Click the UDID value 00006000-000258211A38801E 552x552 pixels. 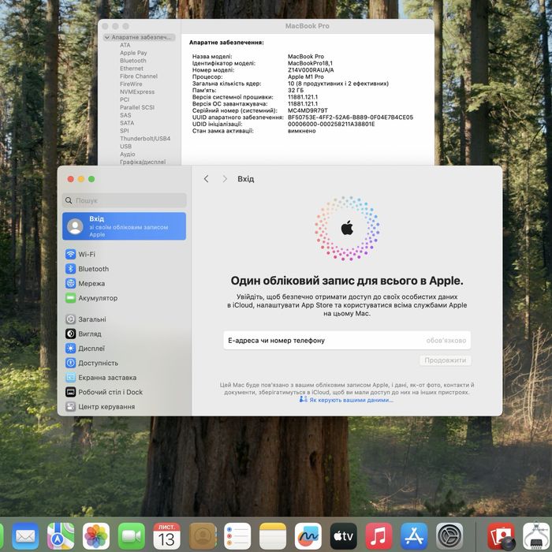pyautogui.click(x=331, y=124)
